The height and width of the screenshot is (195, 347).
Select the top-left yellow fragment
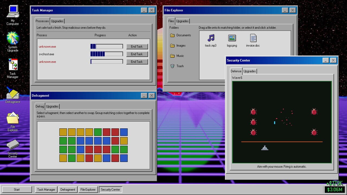63,132
